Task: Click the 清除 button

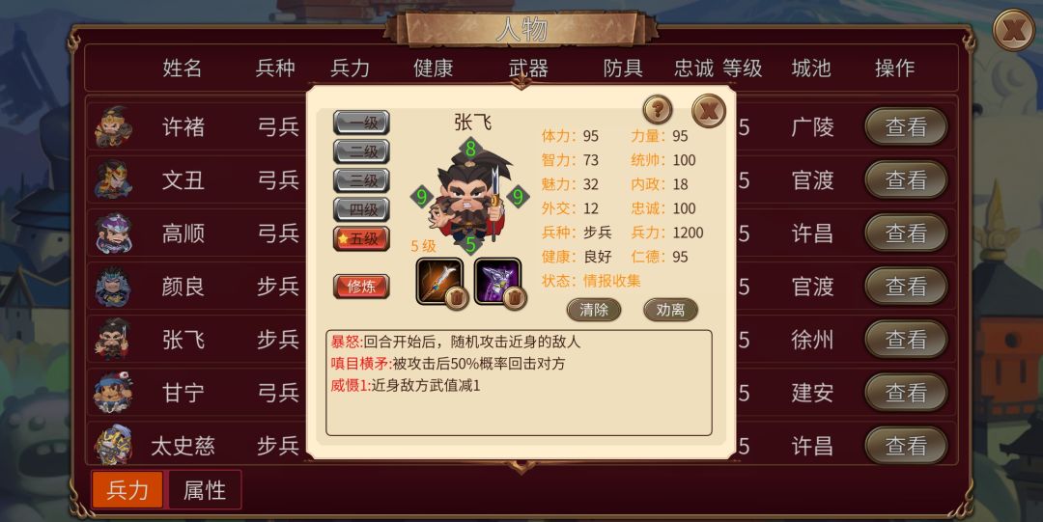Action: coord(594,310)
